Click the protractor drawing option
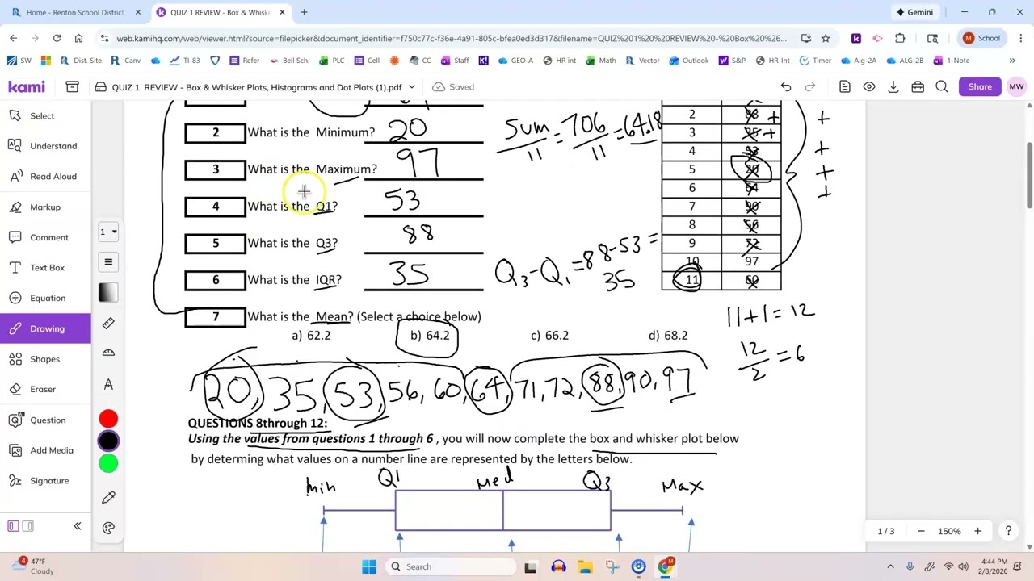The height and width of the screenshot is (581, 1034). [108, 353]
